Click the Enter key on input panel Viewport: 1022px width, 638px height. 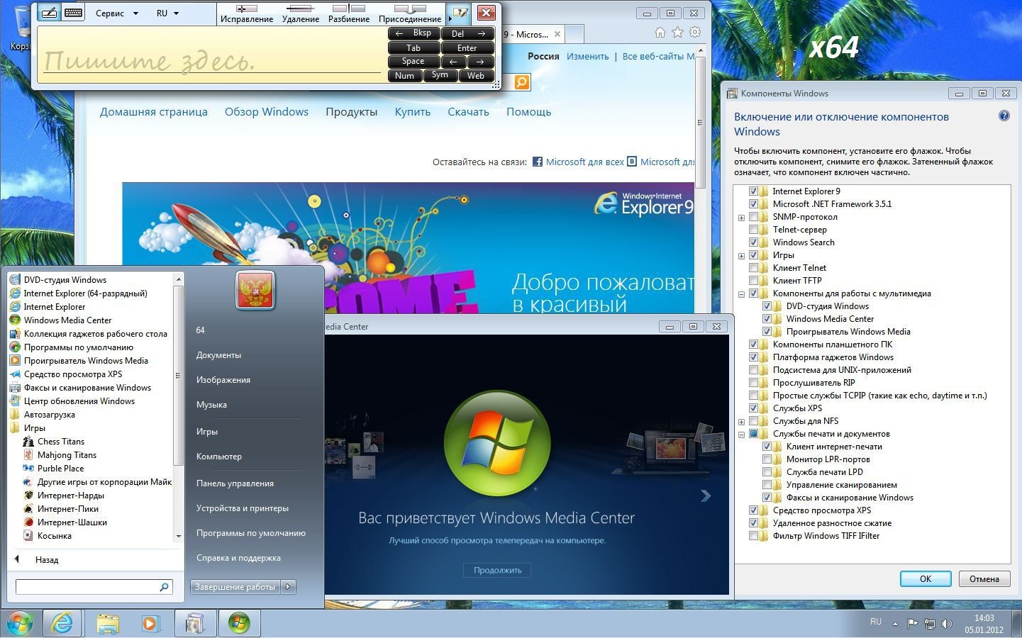click(467, 48)
